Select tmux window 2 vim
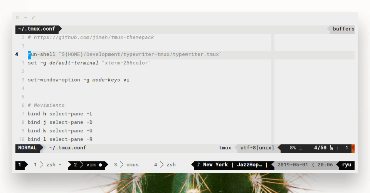The height and width of the screenshot is (193, 370). [88, 165]
